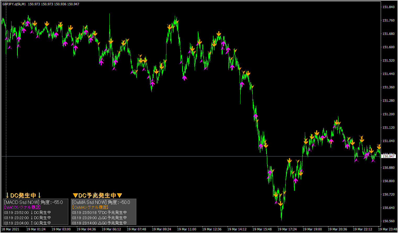Click the '19 Mar 14:12' time axis label
The image size is (398, 233).
(x=237, y=229)
